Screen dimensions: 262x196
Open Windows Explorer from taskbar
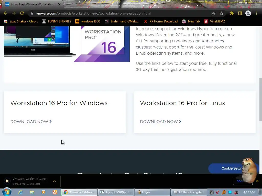[32, 192]
